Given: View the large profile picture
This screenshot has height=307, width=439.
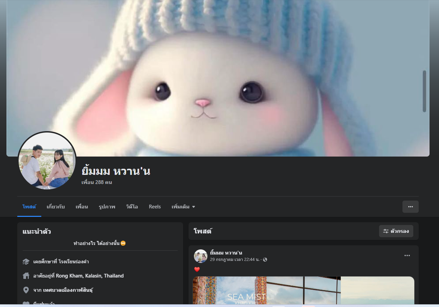Looking at the screenshot, I should pos(47,160).
